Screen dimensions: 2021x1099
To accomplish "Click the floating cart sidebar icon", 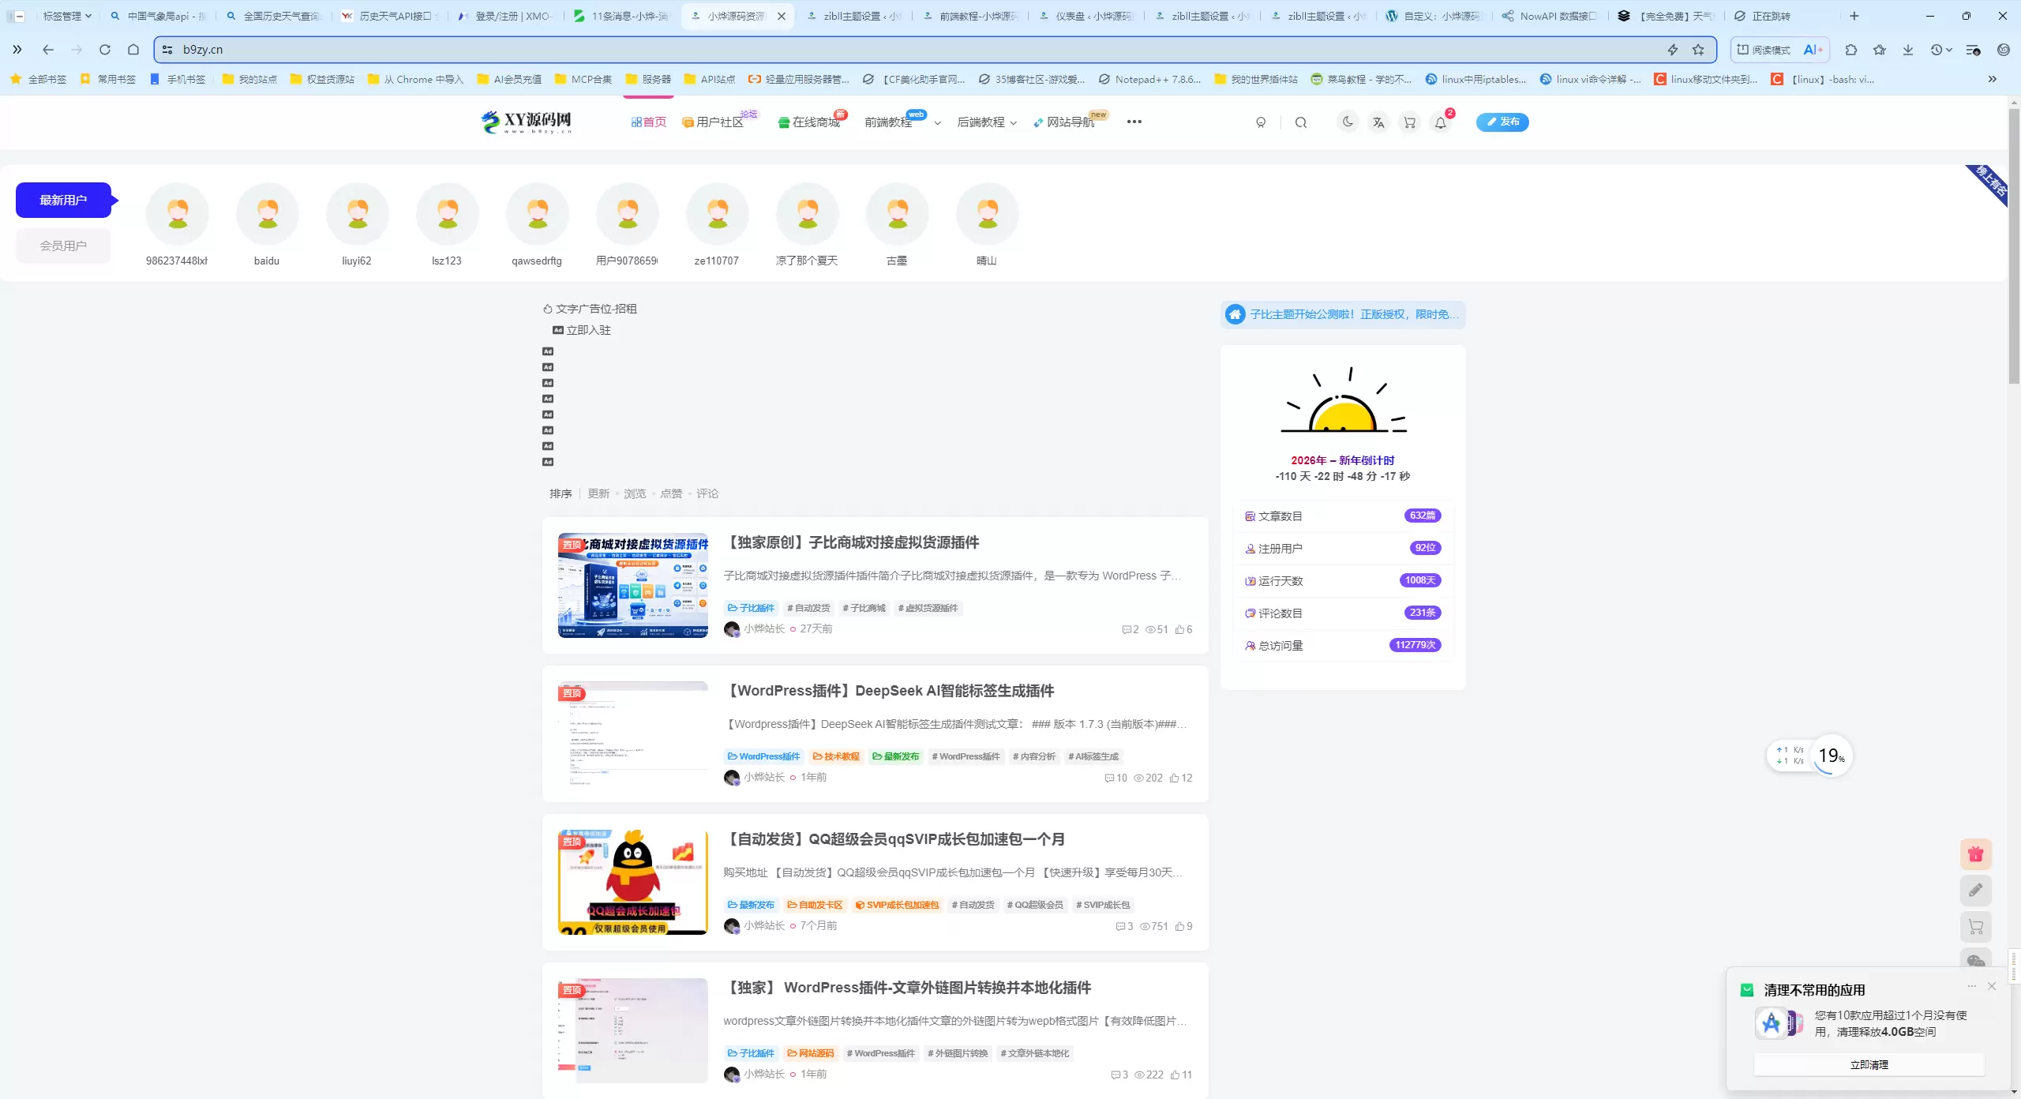I will click(1976, 927).
